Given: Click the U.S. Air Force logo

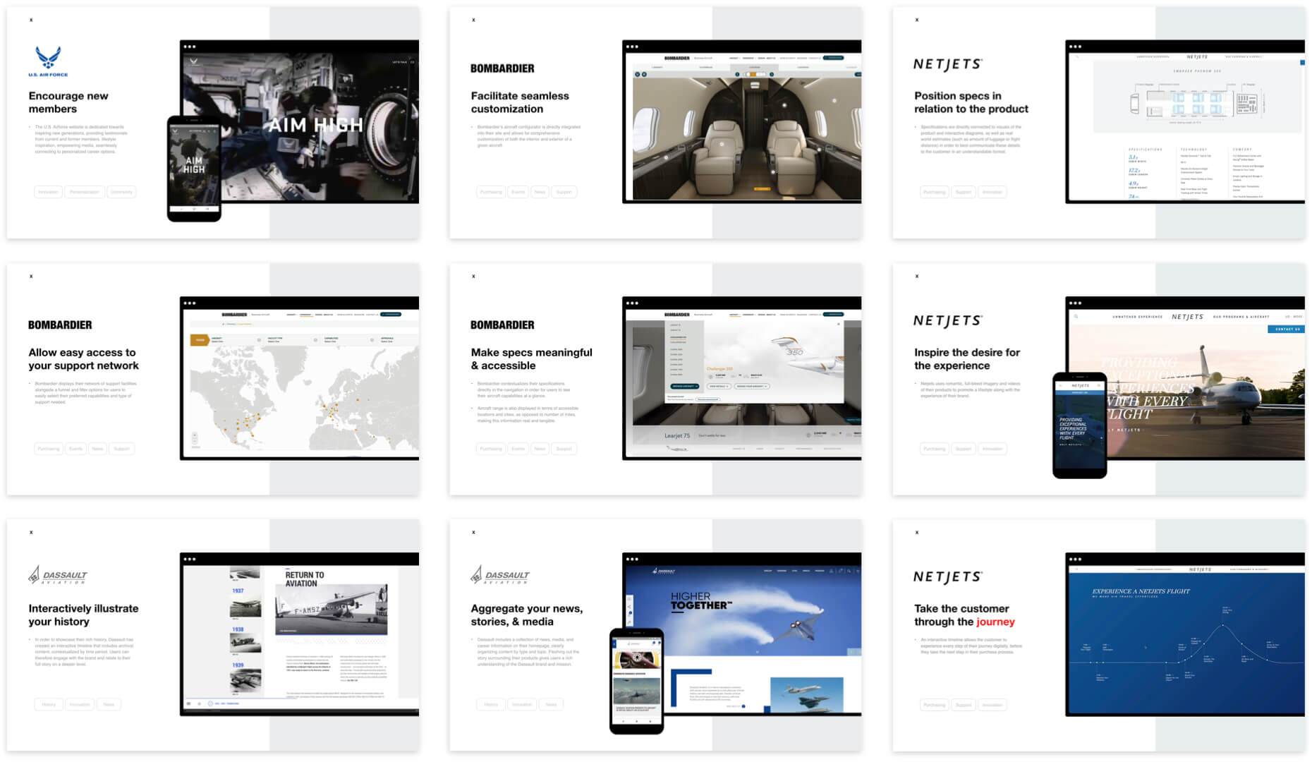Looking at the screenshot, I should click(48, 61).
